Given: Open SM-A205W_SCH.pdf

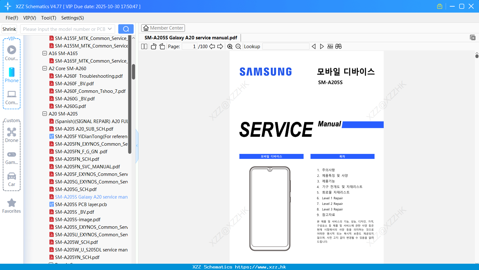Looking at the screenshot, I should [76, 242].
